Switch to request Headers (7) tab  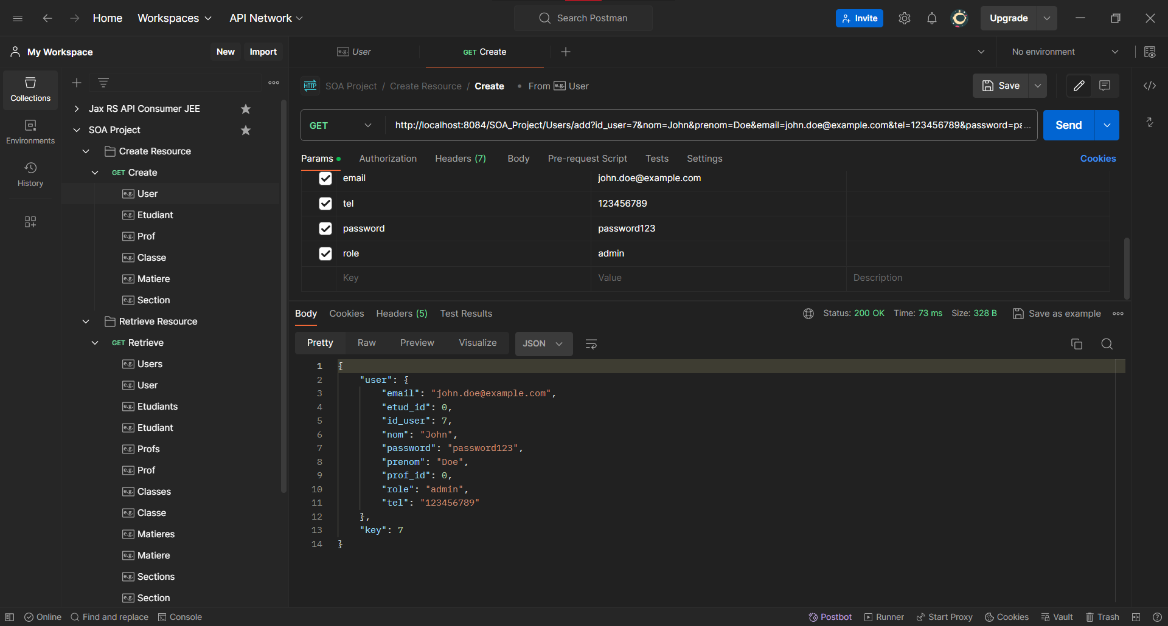click(461, 159)
